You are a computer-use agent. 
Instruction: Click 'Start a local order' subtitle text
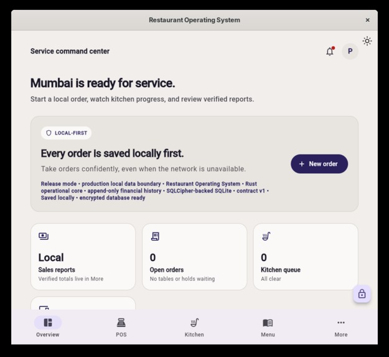(x=142, y=99)
